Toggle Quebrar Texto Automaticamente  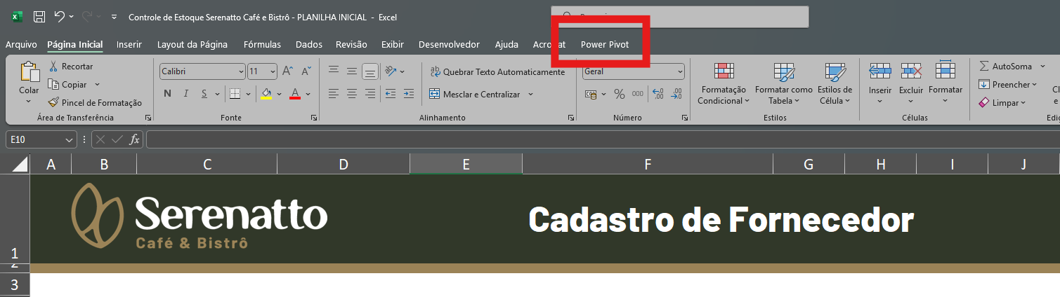497,72
